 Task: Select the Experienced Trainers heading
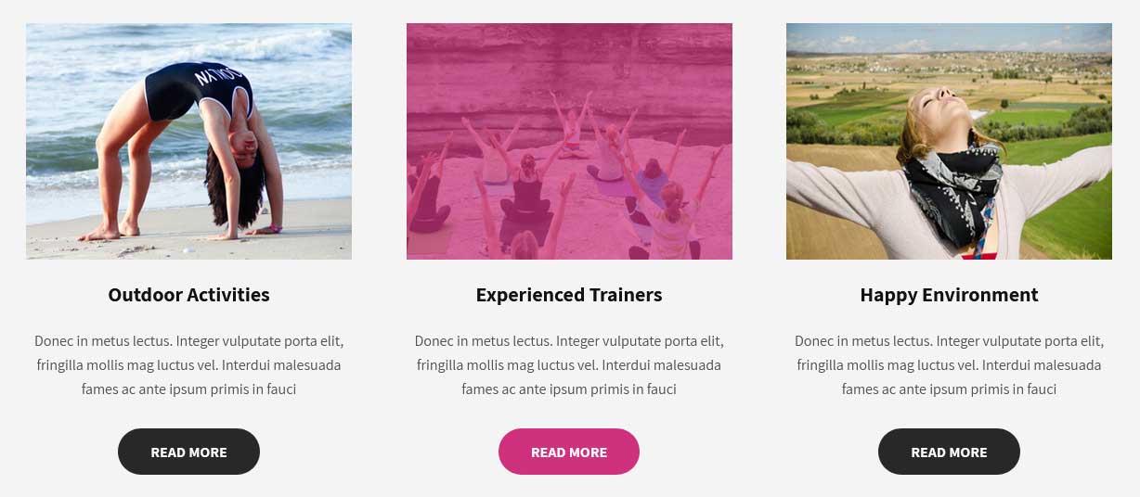(x=569, y=295)
